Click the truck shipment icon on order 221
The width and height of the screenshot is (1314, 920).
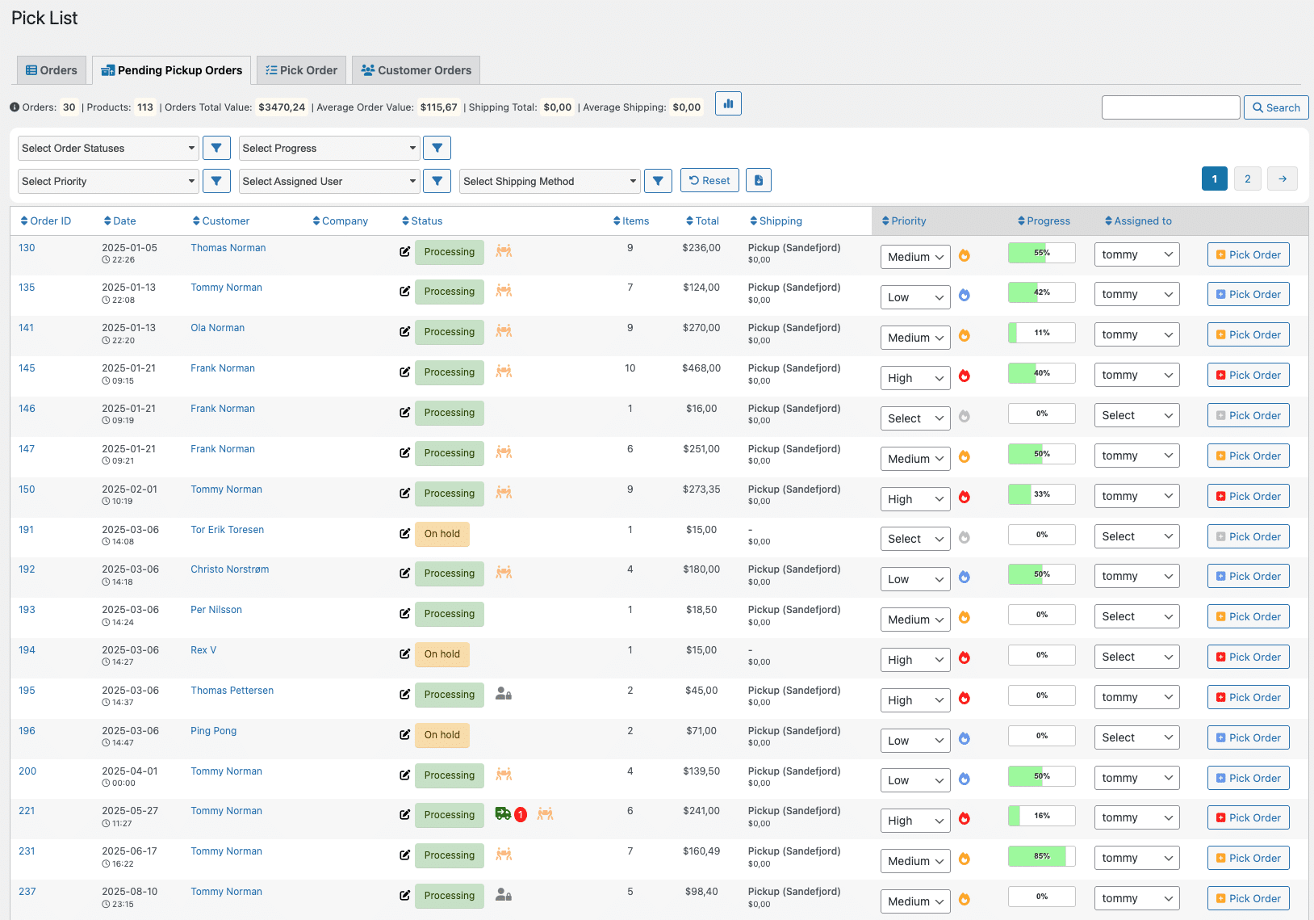tap(503, 814)
